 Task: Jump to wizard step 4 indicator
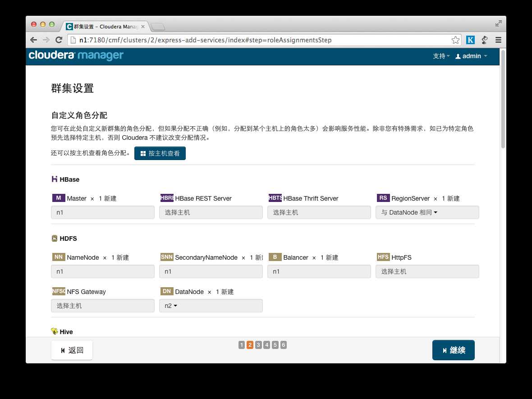[x=267, y=345]
